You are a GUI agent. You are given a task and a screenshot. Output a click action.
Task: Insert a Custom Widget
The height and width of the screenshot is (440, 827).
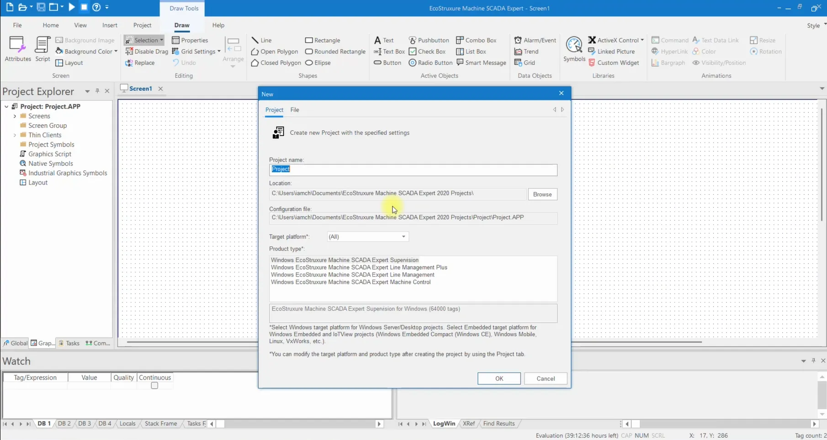(x=614, y=63)
